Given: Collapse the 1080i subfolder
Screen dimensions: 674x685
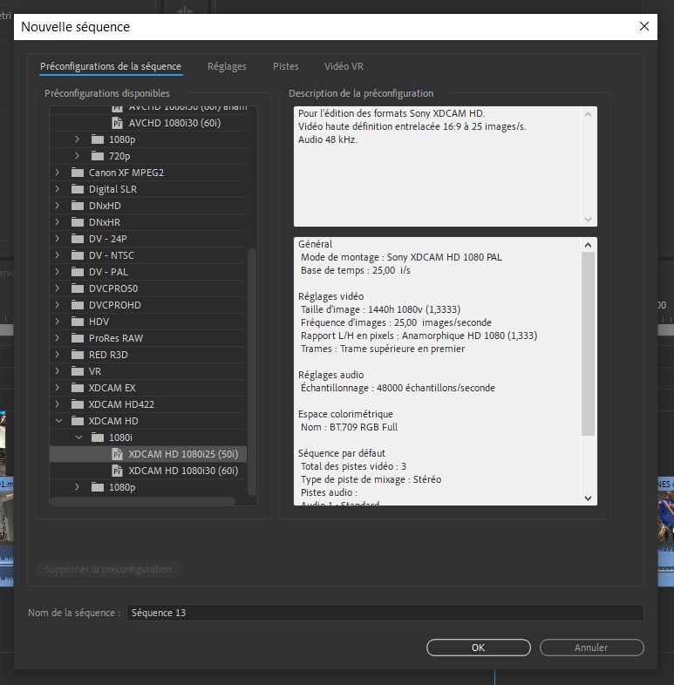Looking at the screenshot, I should pyautogui.click(x=77, y=437).
